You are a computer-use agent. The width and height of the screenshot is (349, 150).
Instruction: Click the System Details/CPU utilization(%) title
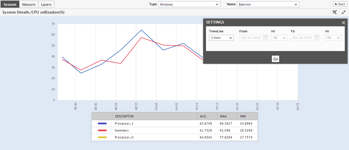click(33, 12)
